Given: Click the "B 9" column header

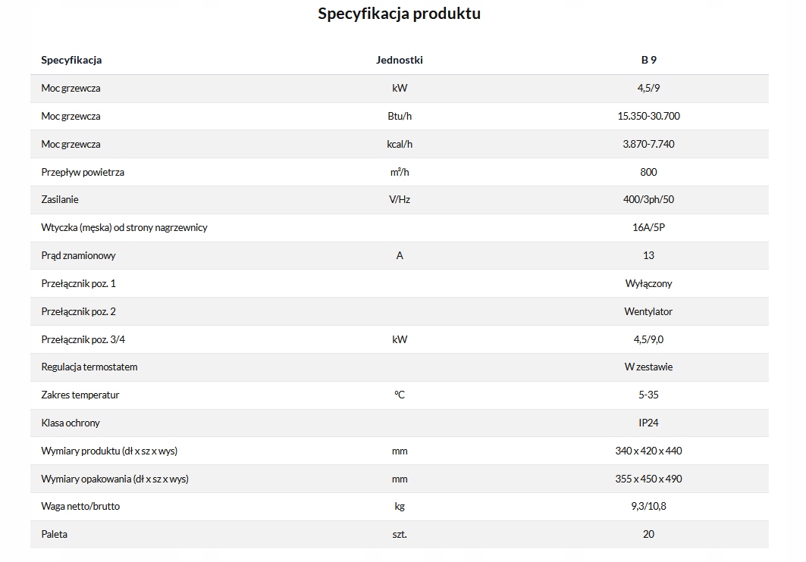Looking at the screenshot, I should coord(648,60).
